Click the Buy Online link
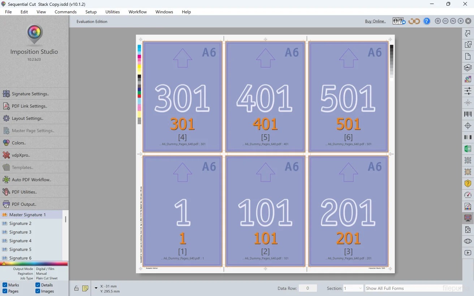This screenshot has height=296, width=474. [375, 21]
